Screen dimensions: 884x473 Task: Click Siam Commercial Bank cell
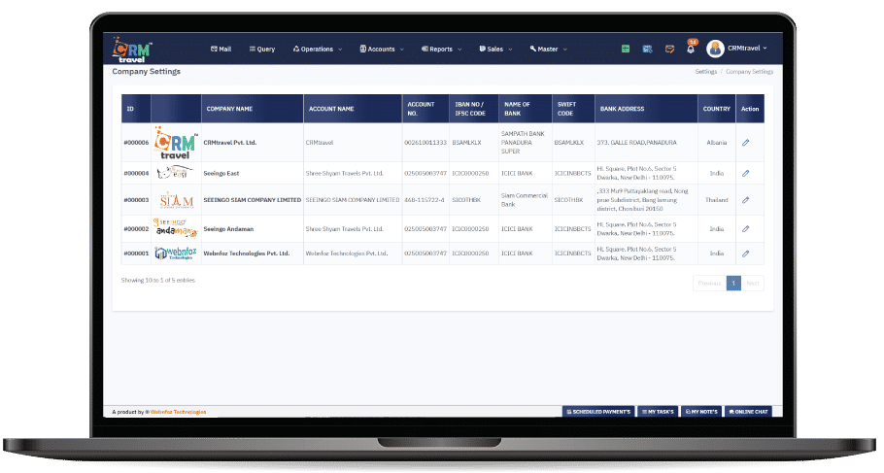(524, 200)
